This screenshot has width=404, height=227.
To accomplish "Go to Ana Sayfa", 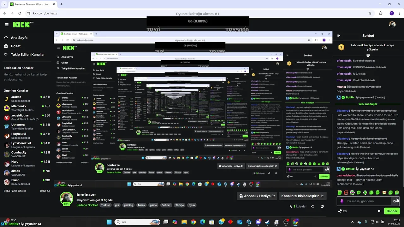I will [15, 38].
